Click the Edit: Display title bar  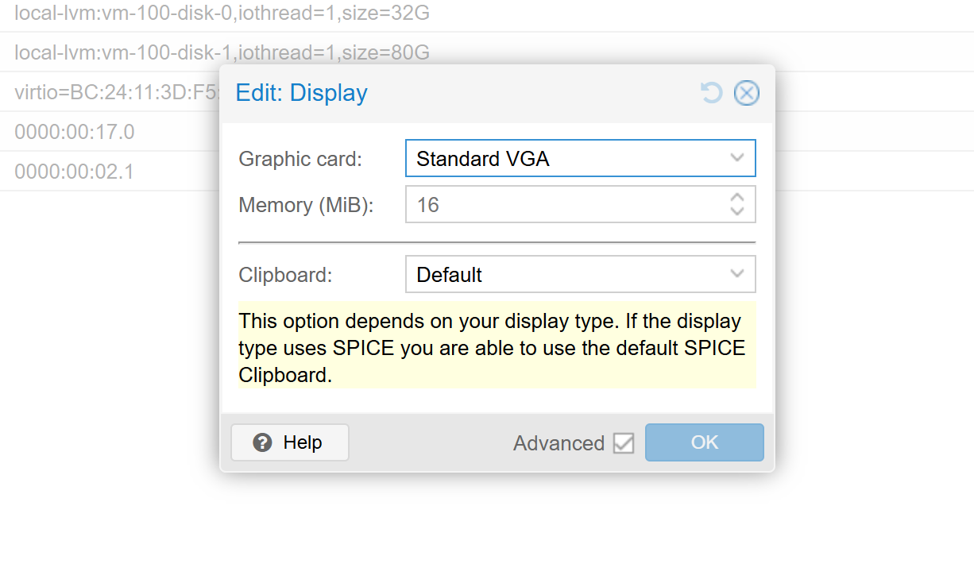pyautogui.click(x=477, y=94)
